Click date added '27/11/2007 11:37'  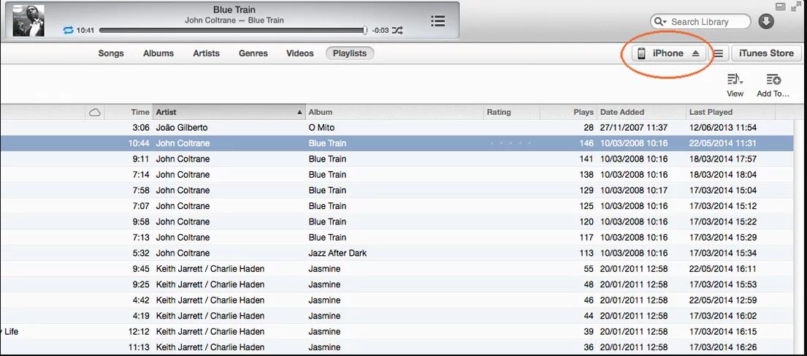634,127
